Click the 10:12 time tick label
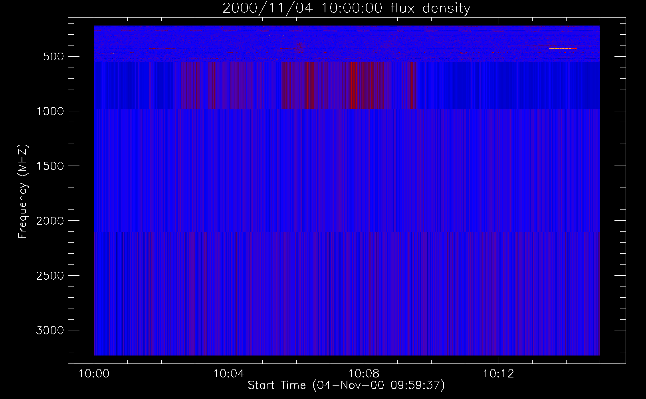Viewport: 646px width, 399px height. 499,374
